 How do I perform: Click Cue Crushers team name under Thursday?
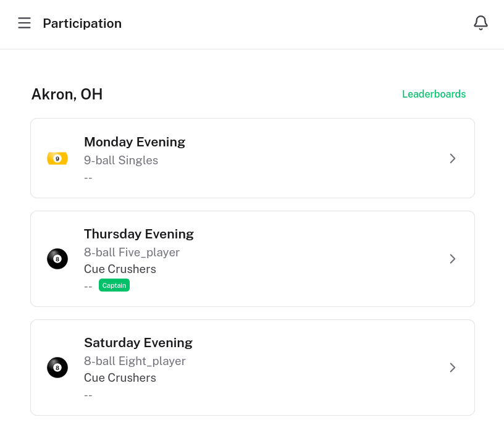(x=120, y=269)
